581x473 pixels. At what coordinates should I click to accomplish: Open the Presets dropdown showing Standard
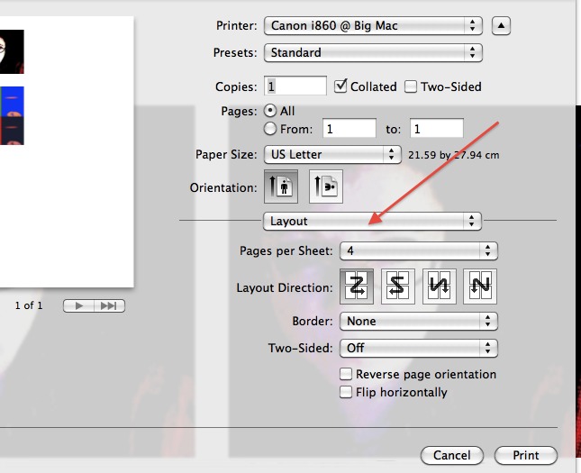[373, 52]
